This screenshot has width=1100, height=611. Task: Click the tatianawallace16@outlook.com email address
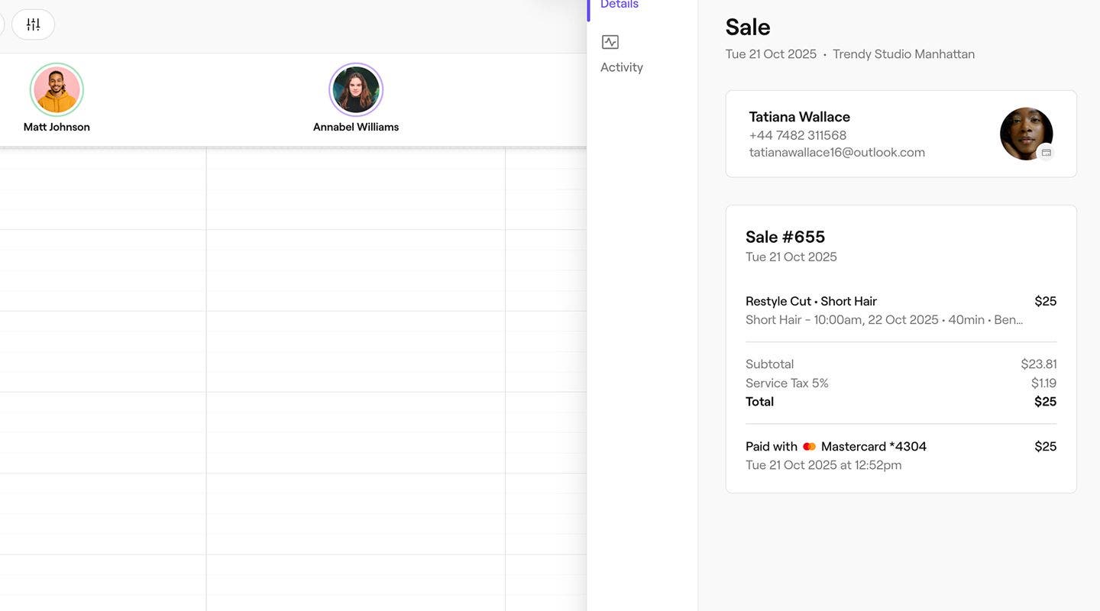tap(836, 152)
